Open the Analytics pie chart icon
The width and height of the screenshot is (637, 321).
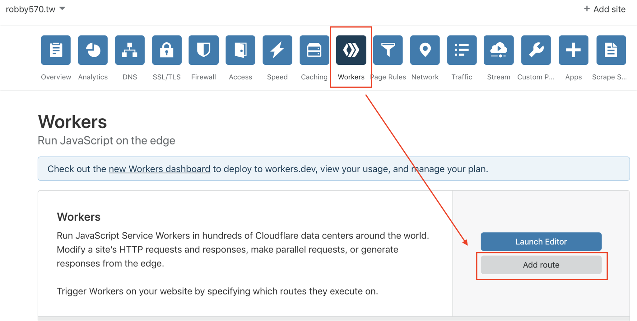[93, 50]
